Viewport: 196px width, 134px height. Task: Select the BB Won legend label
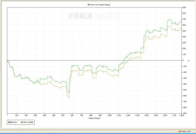click(13, 122)
